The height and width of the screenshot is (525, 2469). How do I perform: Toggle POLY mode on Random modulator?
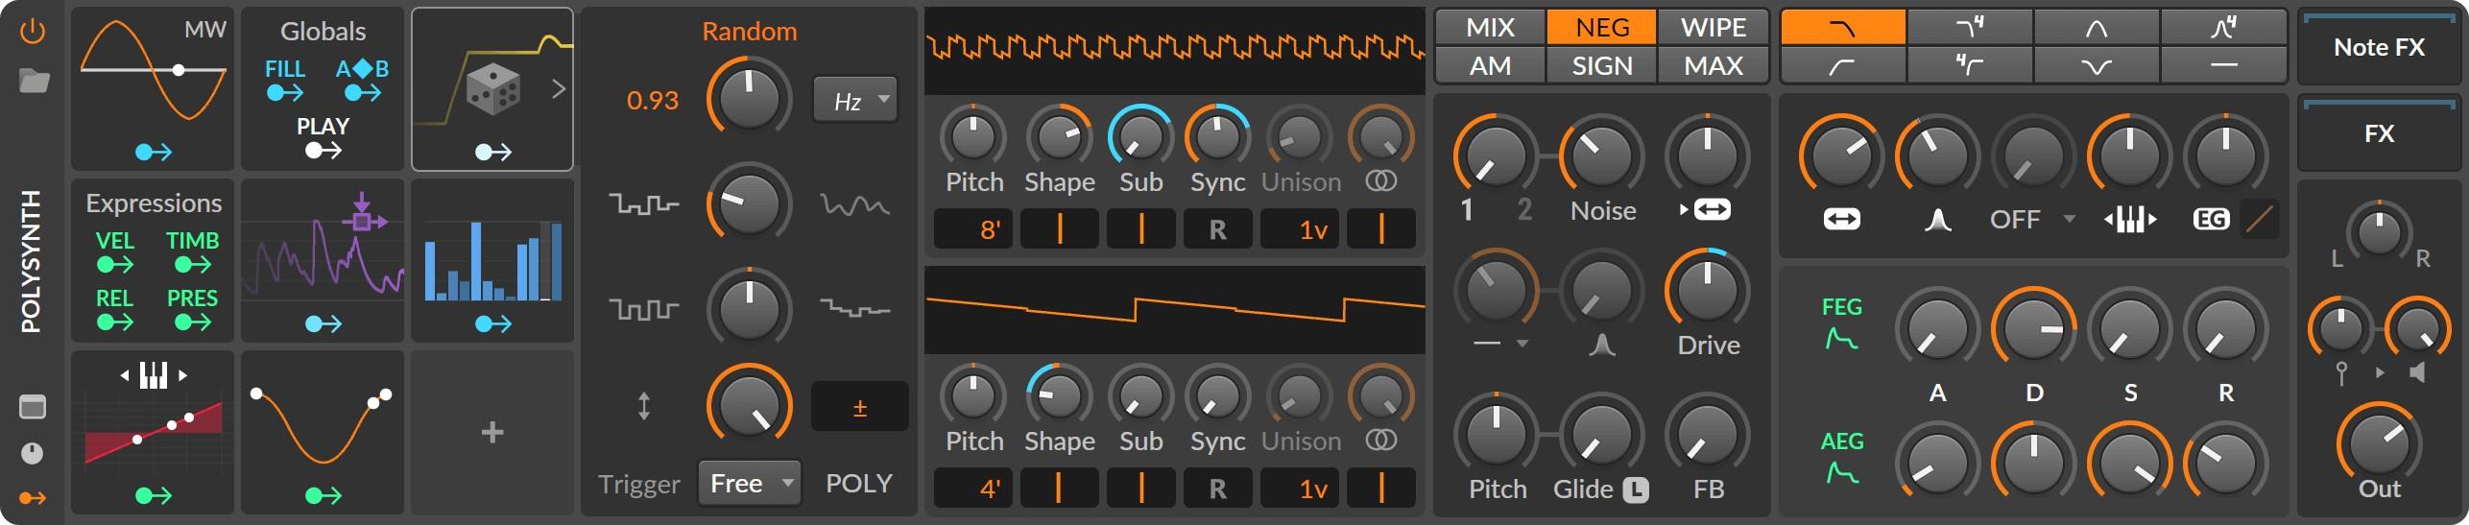859,484
